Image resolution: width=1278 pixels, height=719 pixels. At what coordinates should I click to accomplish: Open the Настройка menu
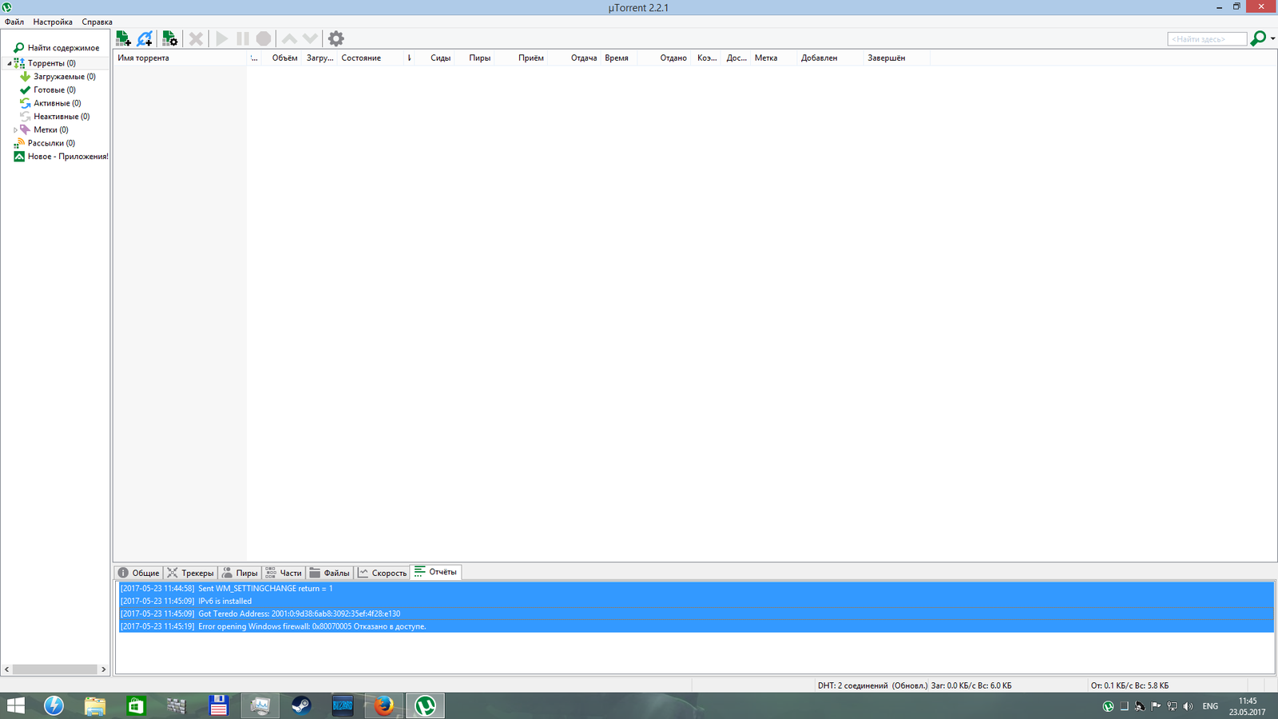tap(53, 22)
